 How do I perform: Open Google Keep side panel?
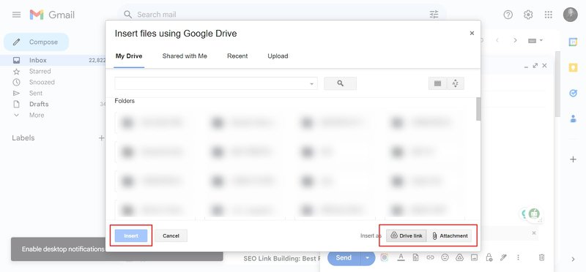point(573,67)
